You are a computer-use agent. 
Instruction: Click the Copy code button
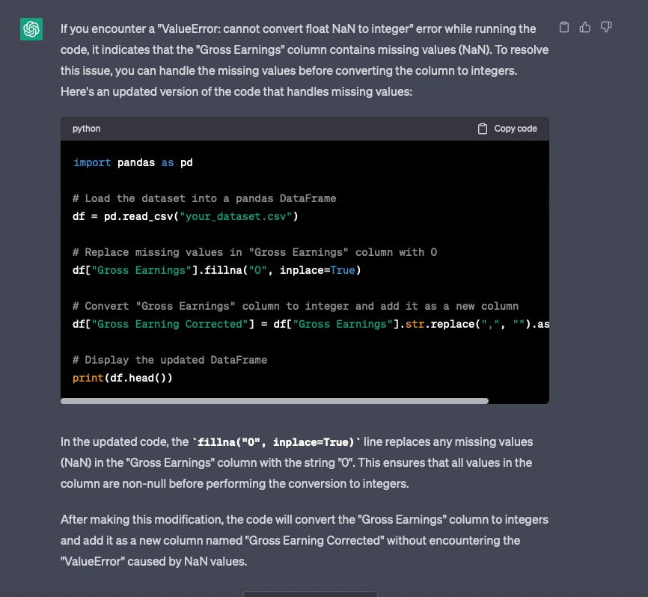pyautogui.click(x=507, y=129)
